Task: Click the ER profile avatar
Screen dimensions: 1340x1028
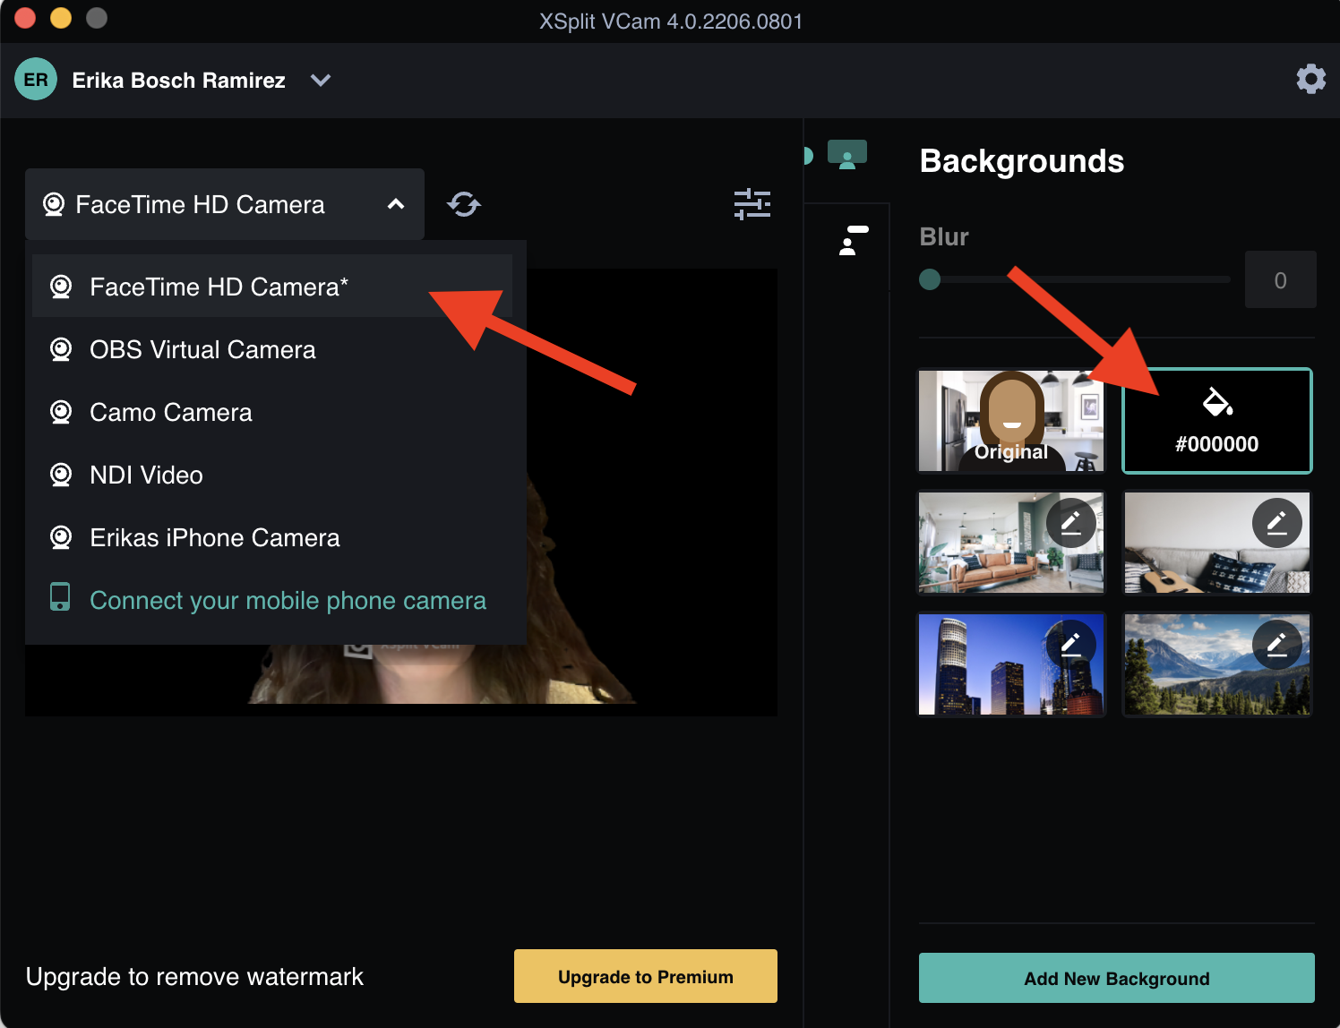Action: 36,80
